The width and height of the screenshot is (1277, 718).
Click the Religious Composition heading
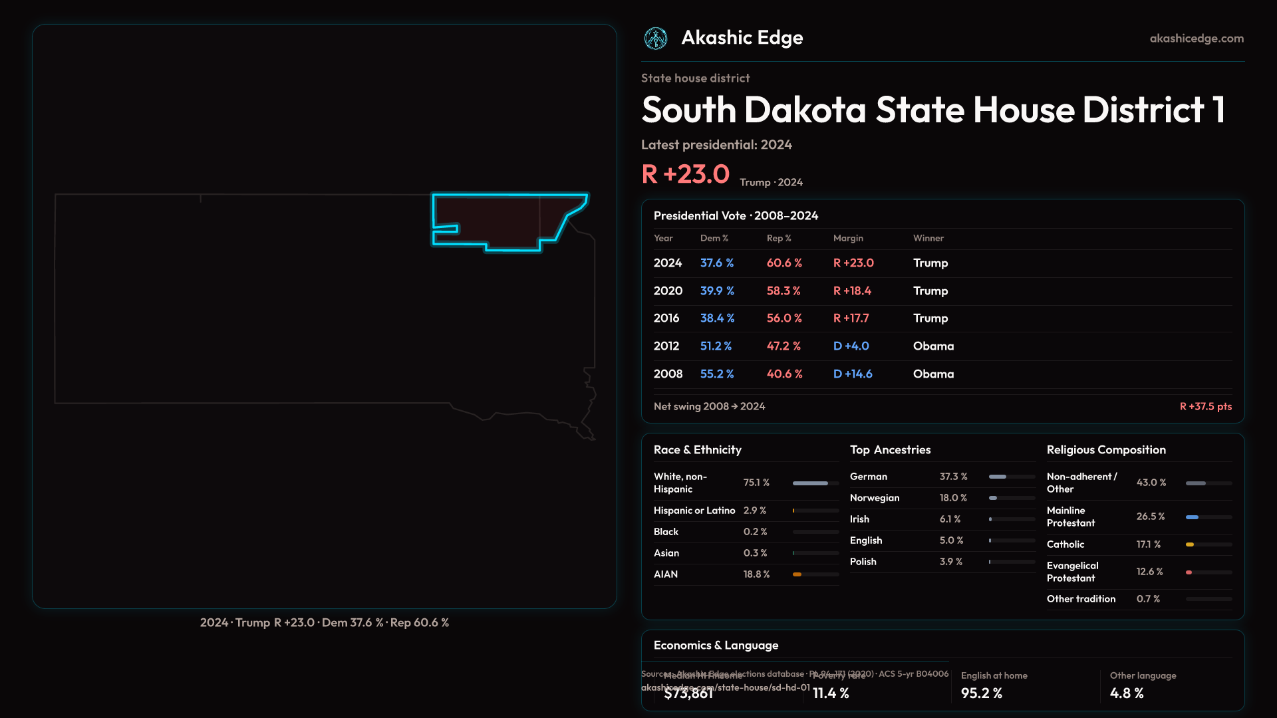point(1105,450)
